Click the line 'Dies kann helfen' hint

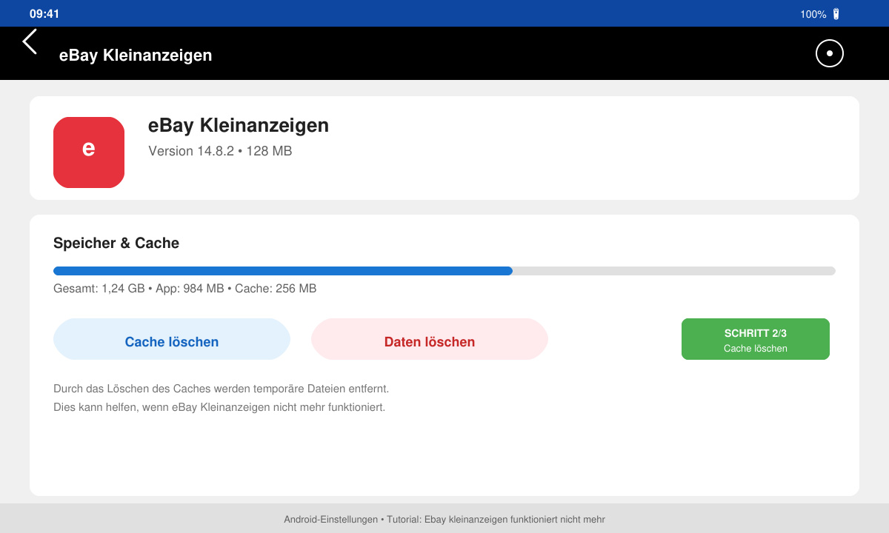pos(219,407)
